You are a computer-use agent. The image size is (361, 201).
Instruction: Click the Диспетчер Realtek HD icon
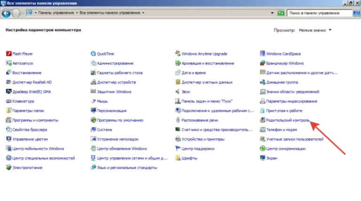click(x=9, y=82)
